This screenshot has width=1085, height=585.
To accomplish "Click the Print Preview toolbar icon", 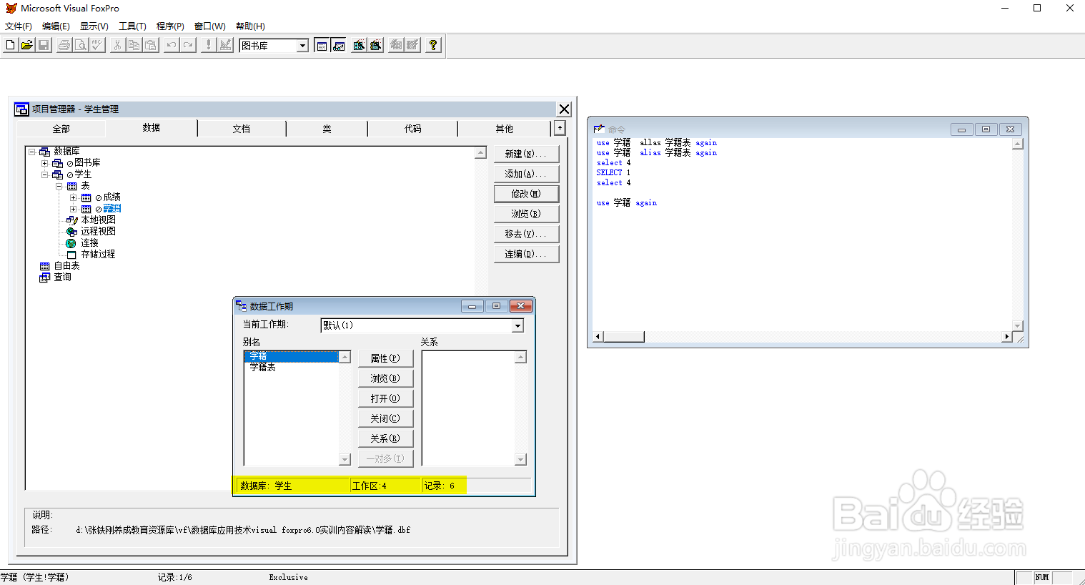I will [81, 45].
